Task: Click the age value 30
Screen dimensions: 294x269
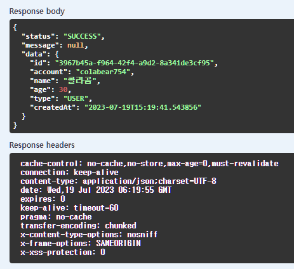Action: (x=63, y=89)
